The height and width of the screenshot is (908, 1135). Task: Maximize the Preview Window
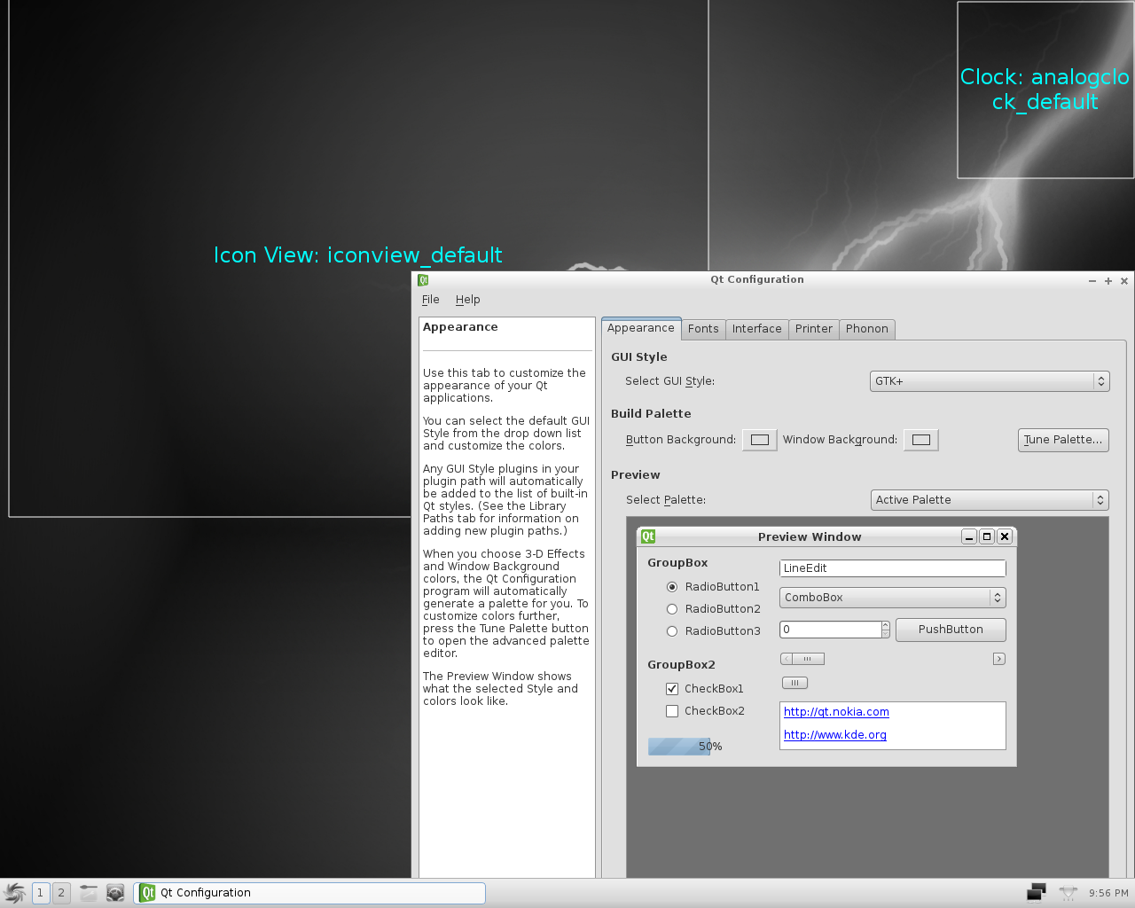click(x=987, y=536)
